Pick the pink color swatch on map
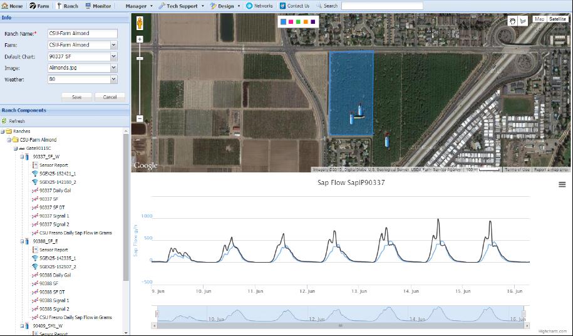Screen dimensions: 573x336 click(x=291, y=22)
